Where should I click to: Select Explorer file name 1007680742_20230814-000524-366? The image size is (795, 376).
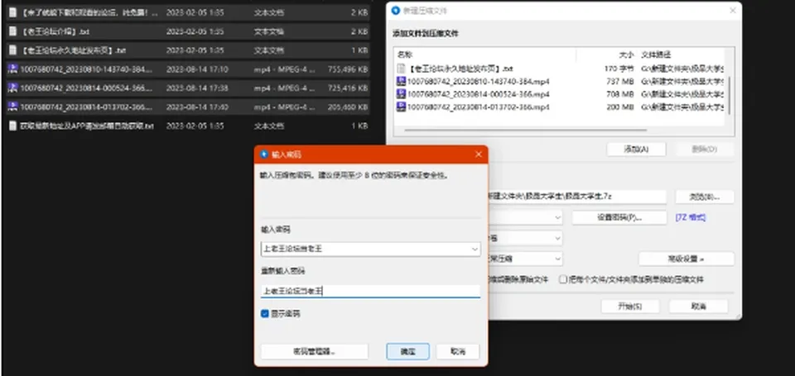[85, 88]
